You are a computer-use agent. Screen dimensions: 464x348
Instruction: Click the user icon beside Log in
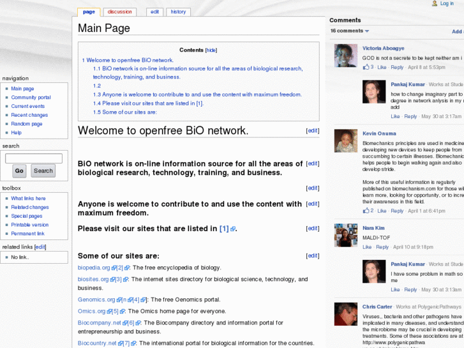(435, 4)
